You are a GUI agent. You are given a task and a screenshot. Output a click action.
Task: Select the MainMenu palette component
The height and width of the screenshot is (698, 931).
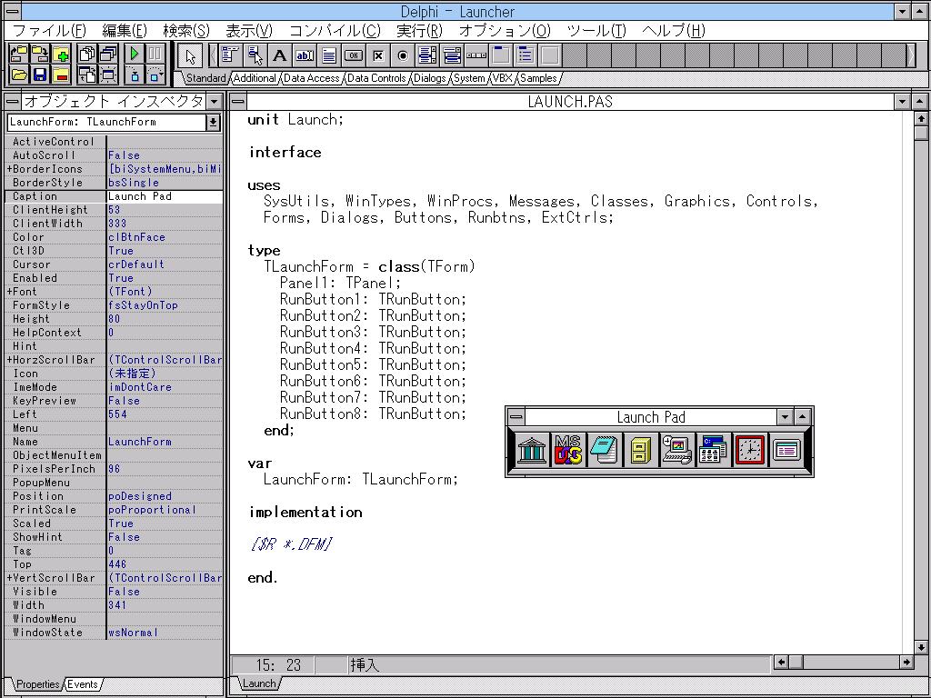pyautogui.click(x=230, y=55)
